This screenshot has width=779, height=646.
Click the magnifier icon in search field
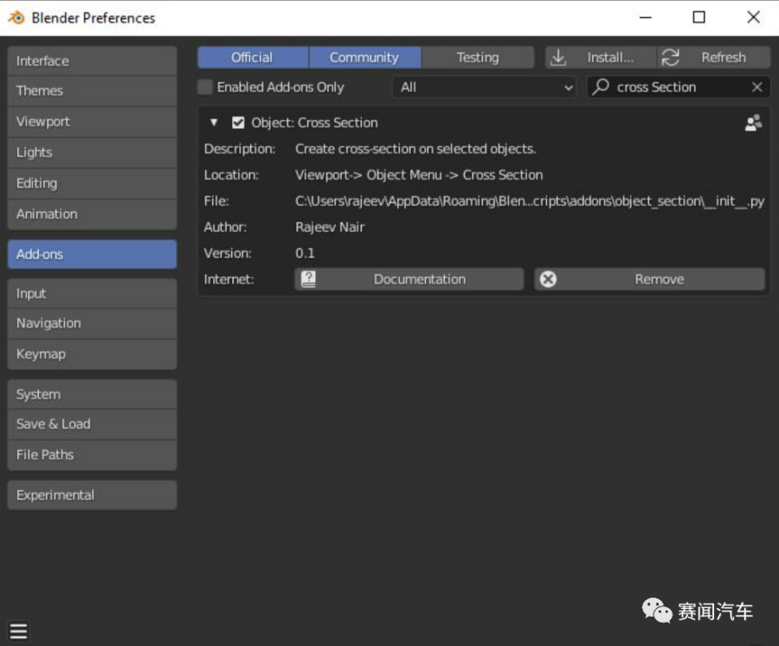click(602, 87)
